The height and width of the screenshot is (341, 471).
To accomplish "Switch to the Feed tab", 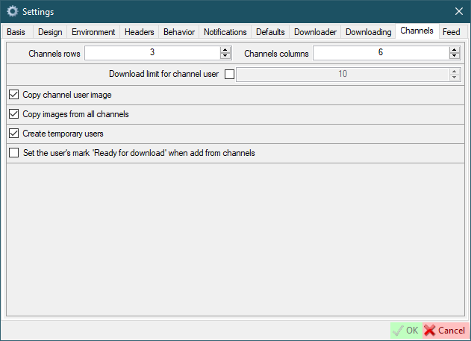I will tap(451, 32).
